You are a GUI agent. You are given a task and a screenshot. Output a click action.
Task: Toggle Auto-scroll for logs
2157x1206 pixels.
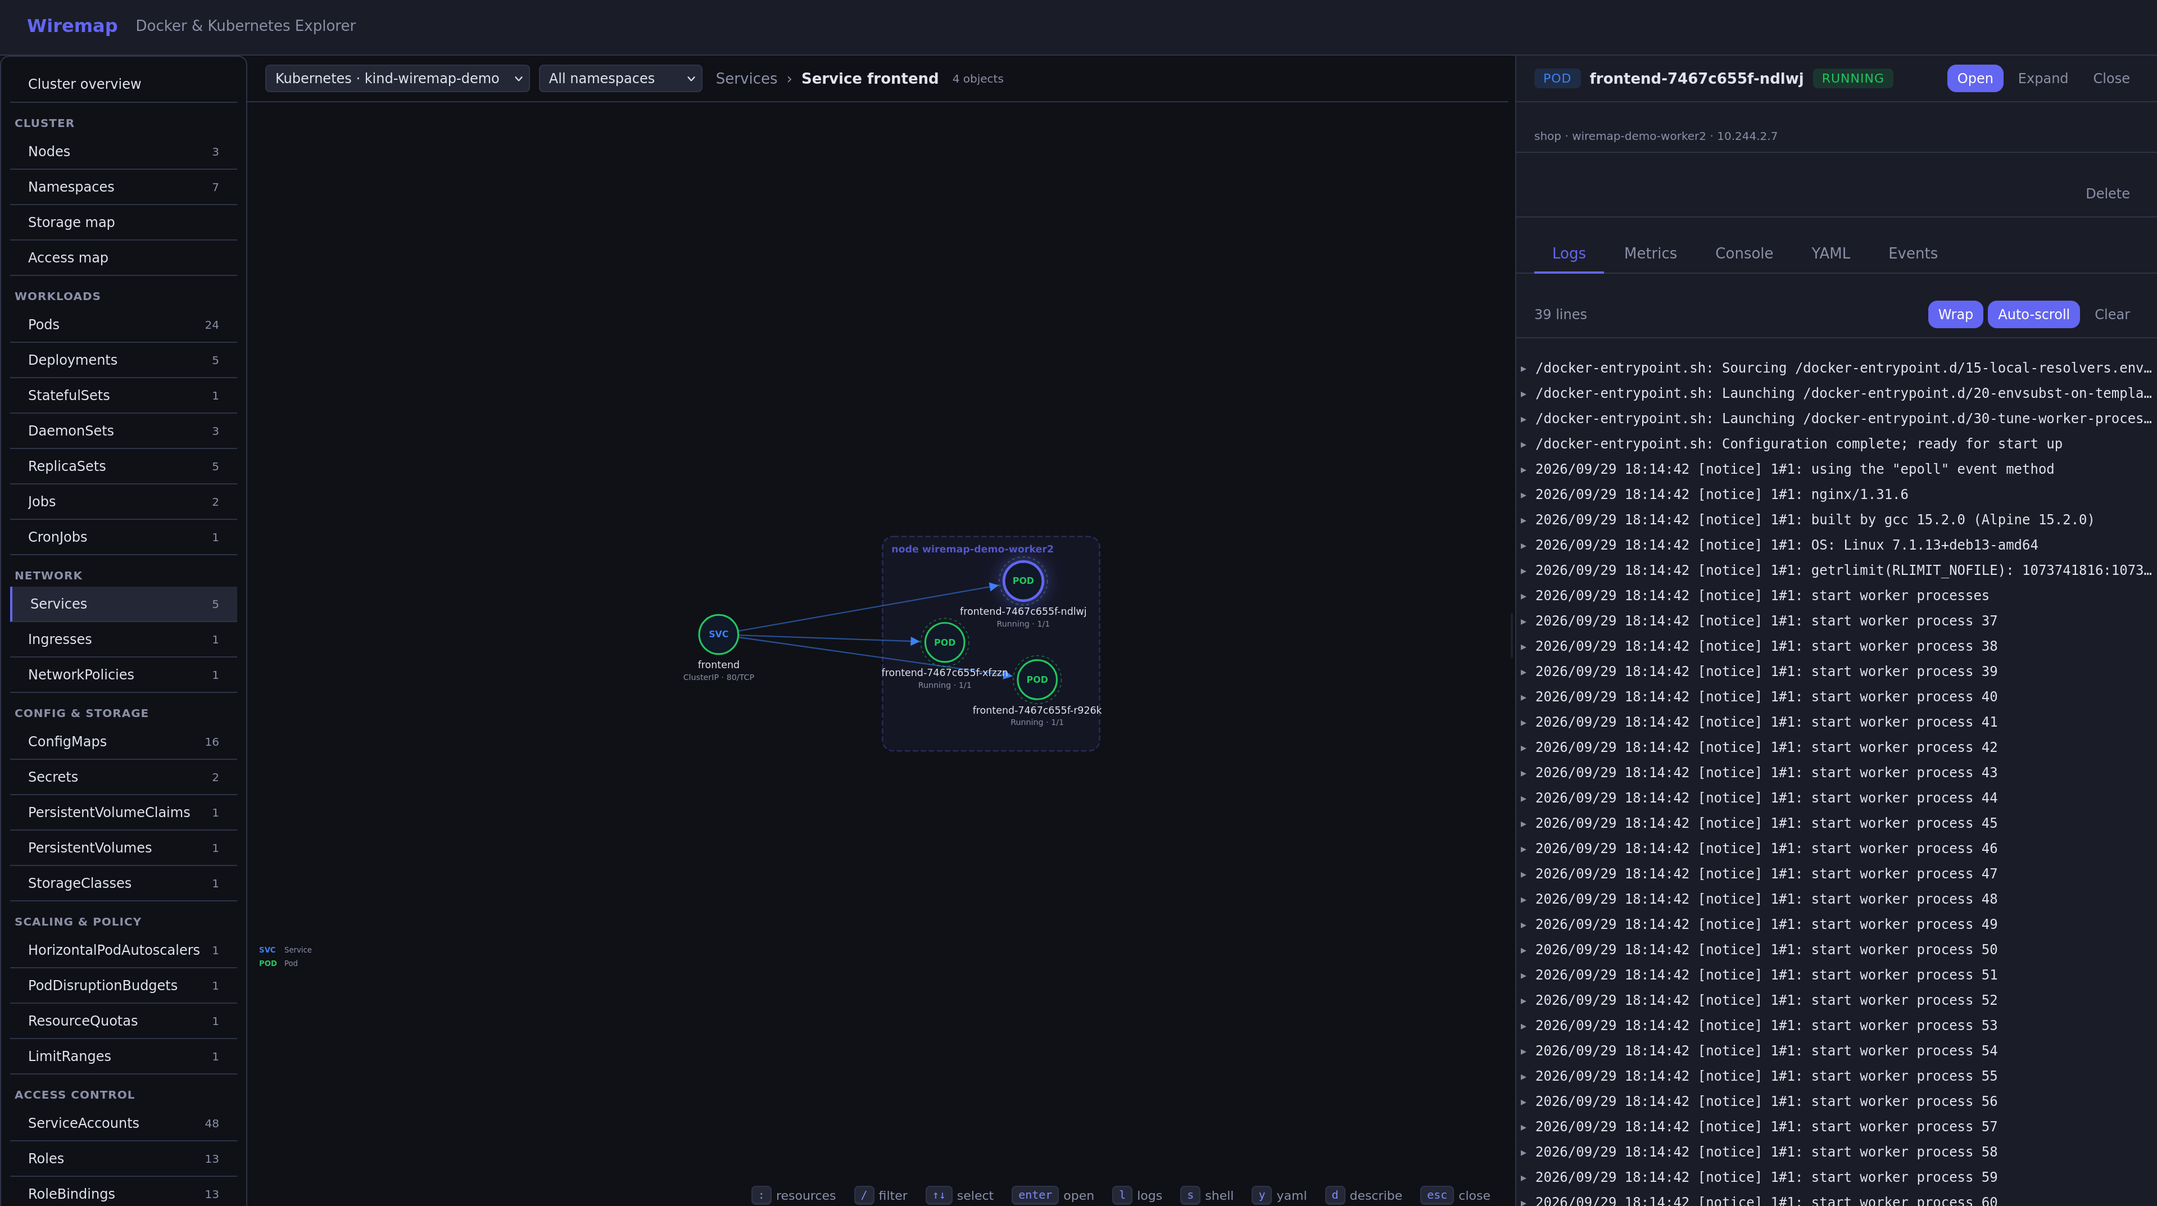click(x=2033, y=314)
